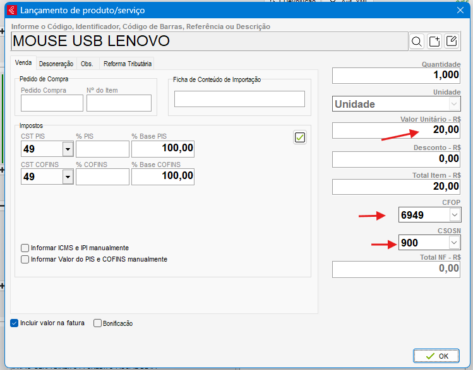
Task: Click the Valor Unitário field
Action: pyautogui.click(x=397, y=130)
